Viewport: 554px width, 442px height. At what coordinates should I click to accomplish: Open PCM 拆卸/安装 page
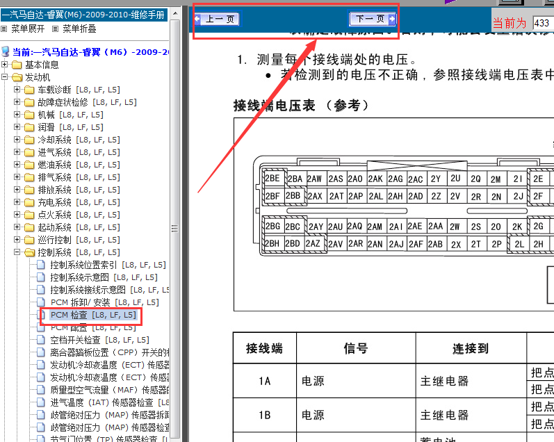pos(104,302)
